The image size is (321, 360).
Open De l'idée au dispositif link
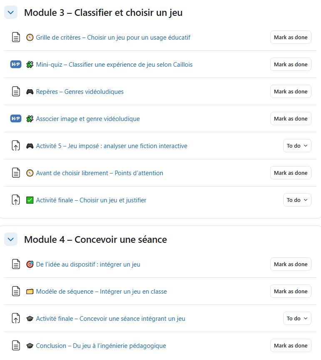[x=88, y=264]
